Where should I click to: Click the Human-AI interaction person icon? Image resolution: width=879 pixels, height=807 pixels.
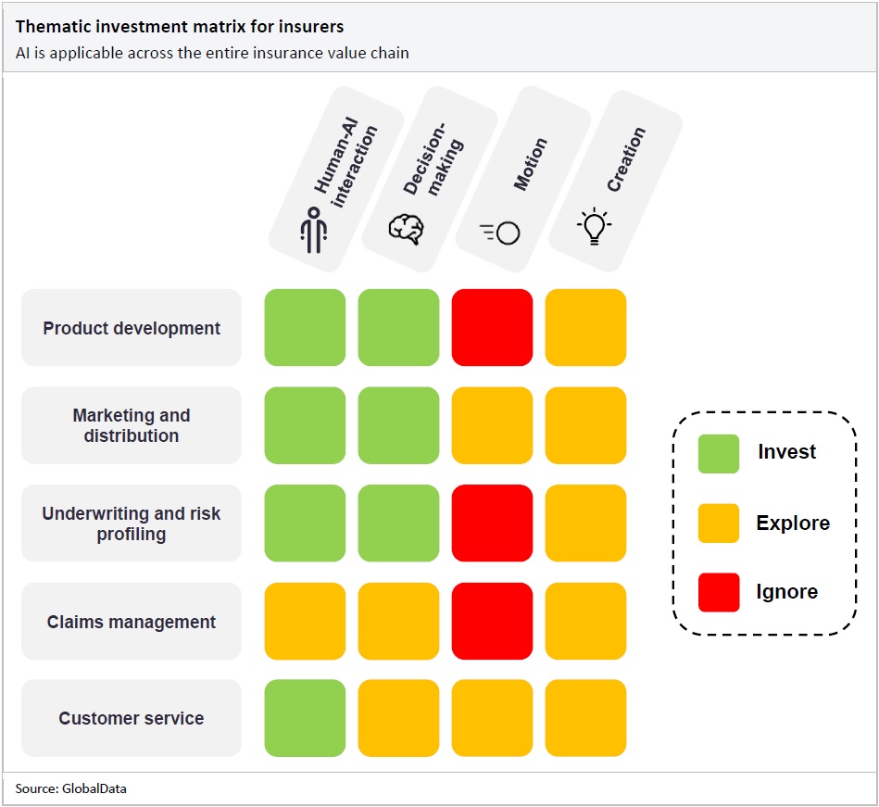pos(314,230)
